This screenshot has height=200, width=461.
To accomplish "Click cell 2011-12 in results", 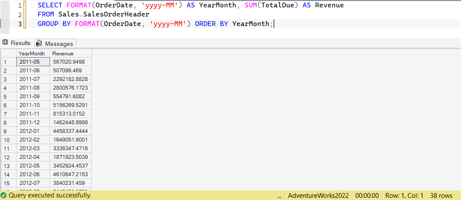I will pyautogui.click(x=33, y=122).
